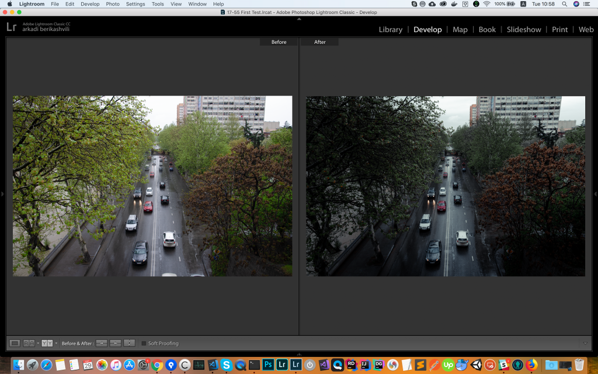Open Firefox from the Dock

point(531,365)
